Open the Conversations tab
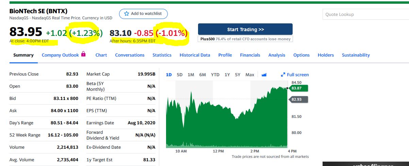The image size is (409, 166). click(x=130, y=55)
